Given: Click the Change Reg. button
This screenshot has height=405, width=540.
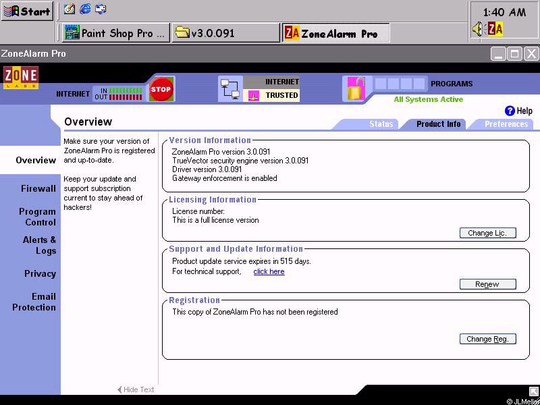Looking at the screenshot, I should point(487,339).
